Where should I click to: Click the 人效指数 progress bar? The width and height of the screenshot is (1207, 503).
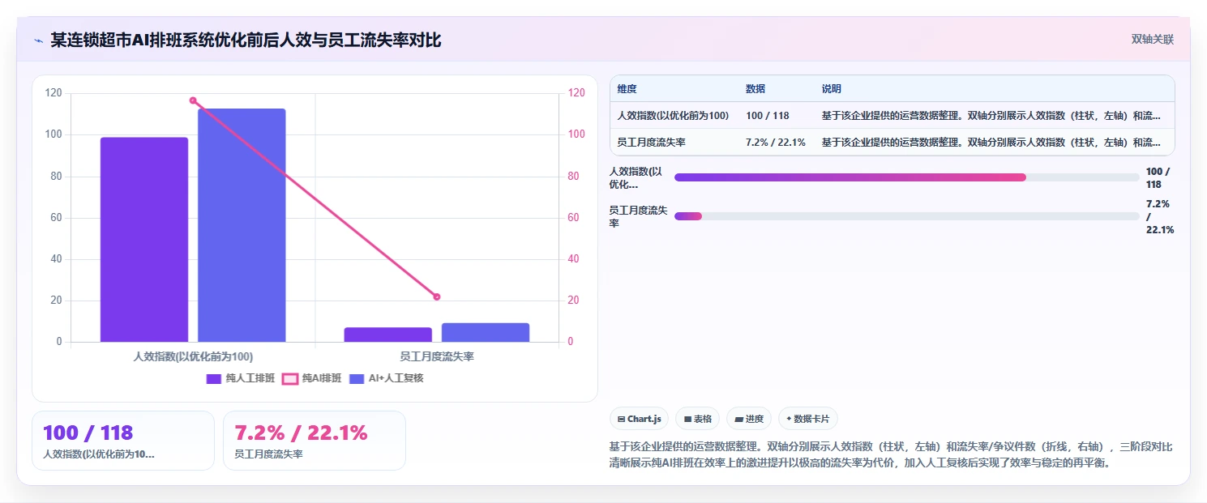click(x=906, y=177)
